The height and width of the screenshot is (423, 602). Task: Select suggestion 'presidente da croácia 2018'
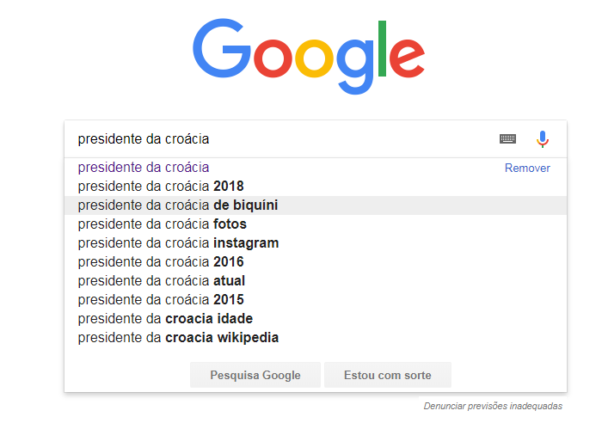[316, 187]
